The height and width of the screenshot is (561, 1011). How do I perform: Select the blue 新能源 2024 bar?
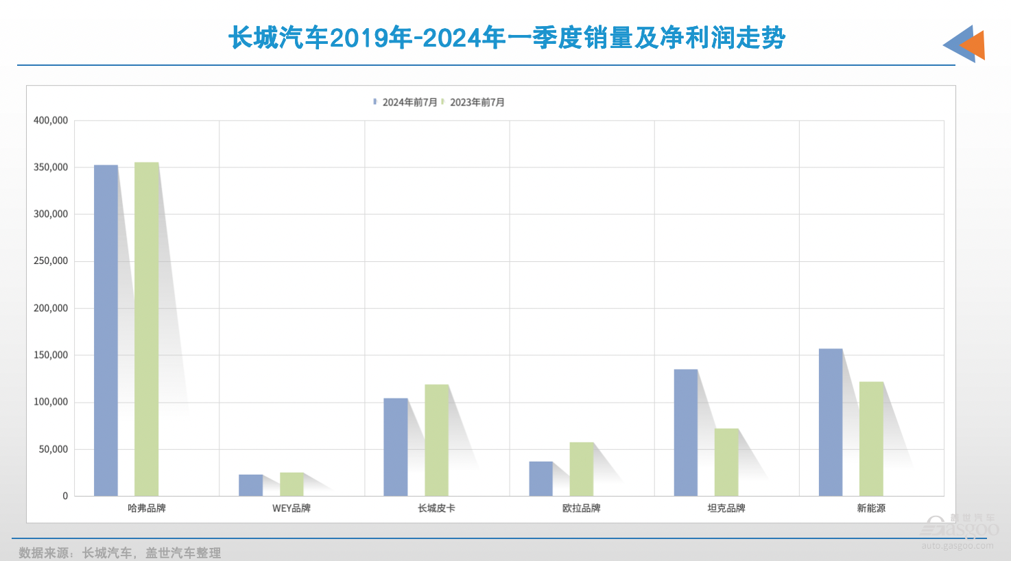click(x=831, y=422)
